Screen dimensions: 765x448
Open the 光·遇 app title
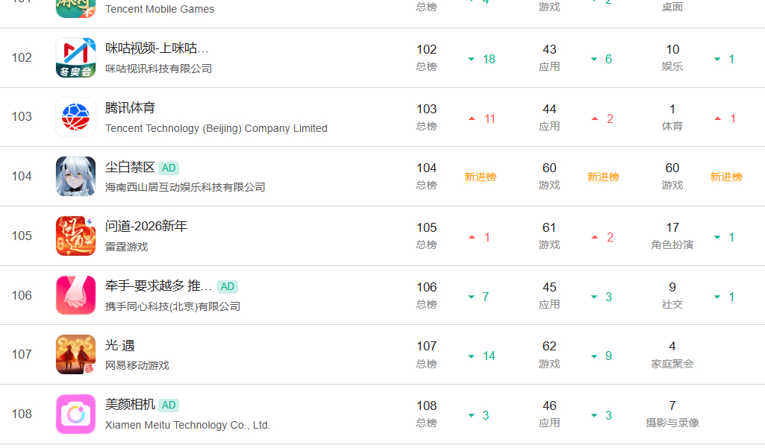pos(120,345)
